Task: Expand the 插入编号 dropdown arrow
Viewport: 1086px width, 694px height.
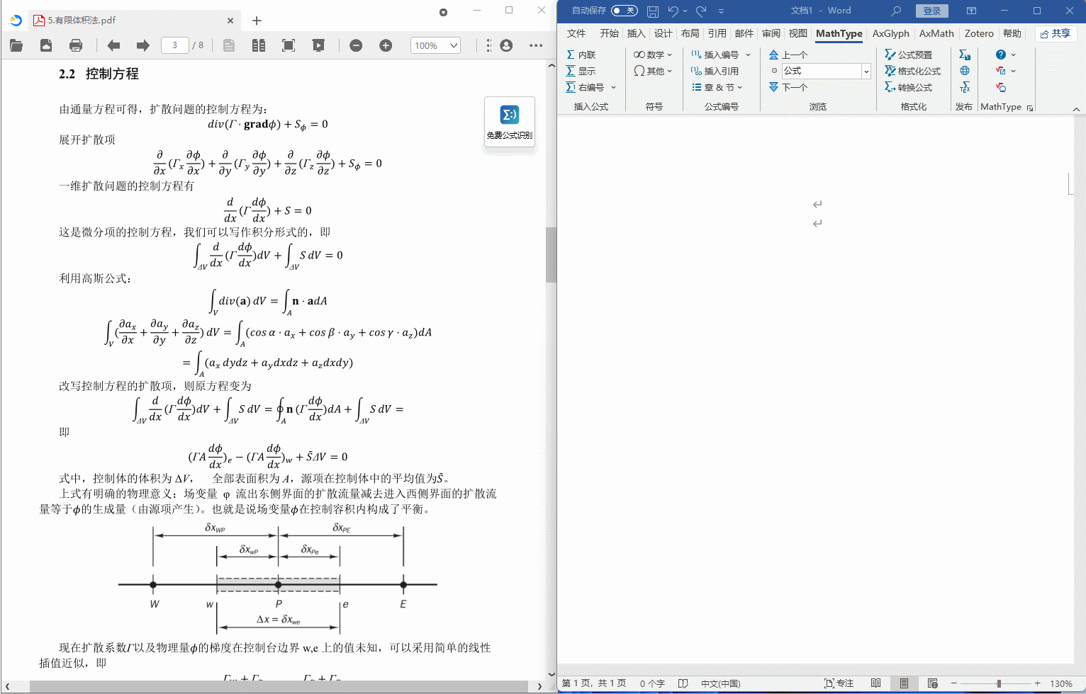Action: 748,55
